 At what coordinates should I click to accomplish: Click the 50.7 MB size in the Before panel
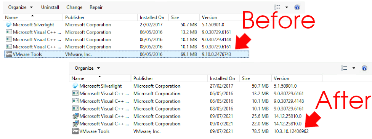(x=188, y=24)
